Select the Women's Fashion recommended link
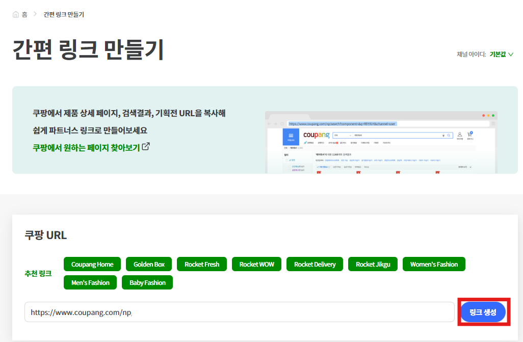523x342 pixels. tap(434, 264)
